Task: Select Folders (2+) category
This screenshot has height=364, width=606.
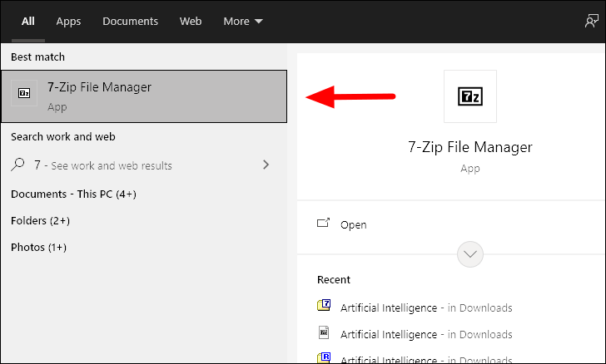Action: (40, 220)
